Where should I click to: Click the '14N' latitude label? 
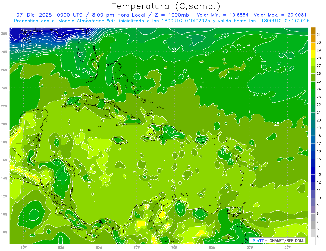[x=5, y=178]
